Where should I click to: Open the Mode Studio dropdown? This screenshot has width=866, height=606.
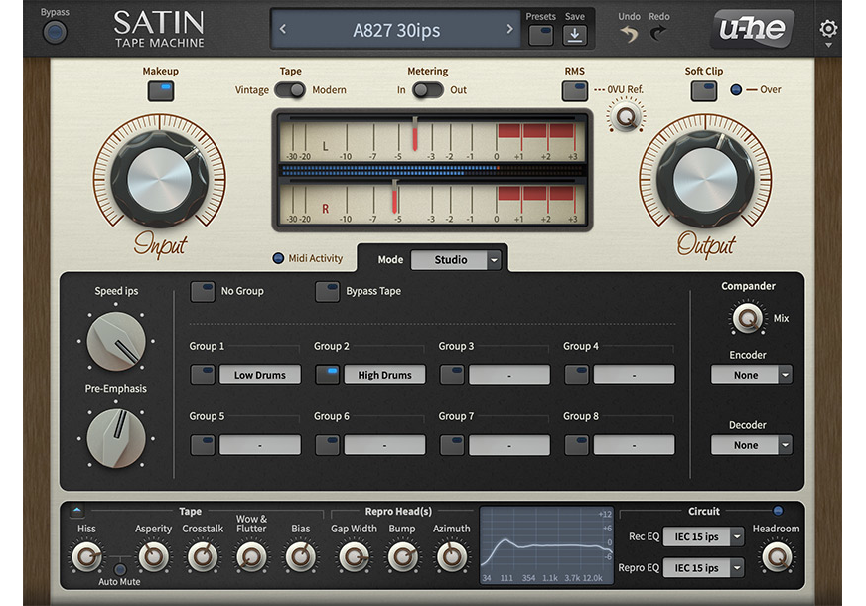(x=456, y=259)
